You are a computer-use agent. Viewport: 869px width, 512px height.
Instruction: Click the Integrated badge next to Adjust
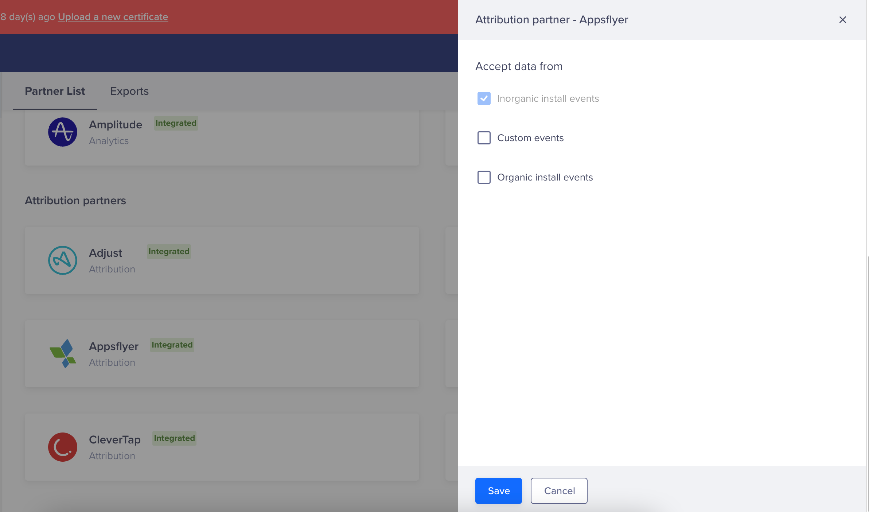(x=169, y=252)
